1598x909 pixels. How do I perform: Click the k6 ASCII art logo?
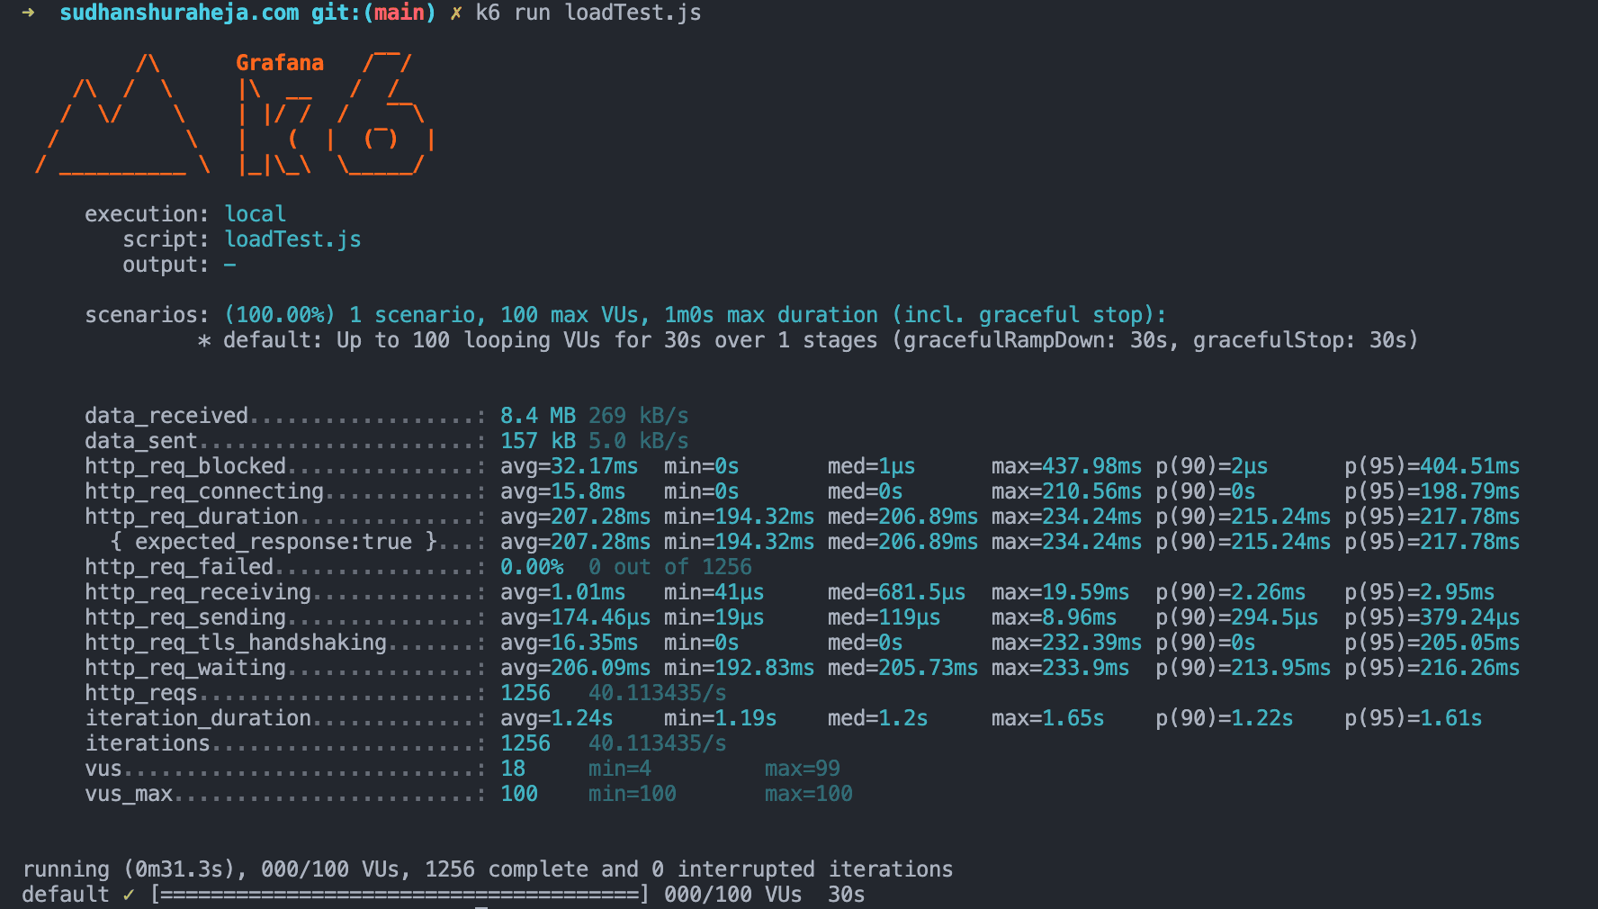[x=236, y=113]
